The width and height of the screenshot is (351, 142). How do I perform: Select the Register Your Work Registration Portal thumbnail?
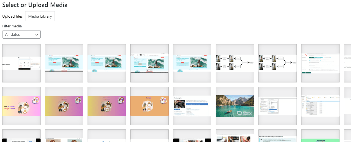pyautogui.click(x=277, y=136)
